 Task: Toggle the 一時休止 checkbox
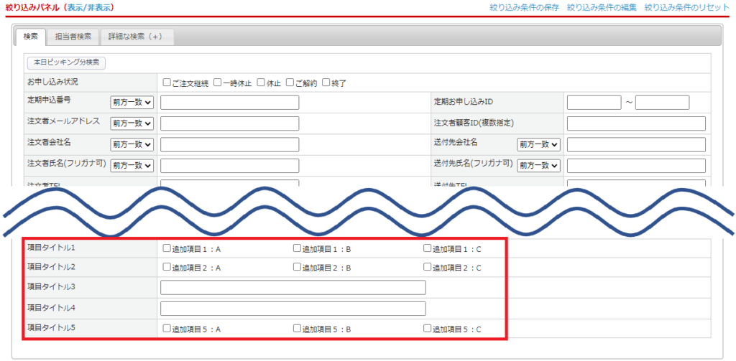click(217, 83)
